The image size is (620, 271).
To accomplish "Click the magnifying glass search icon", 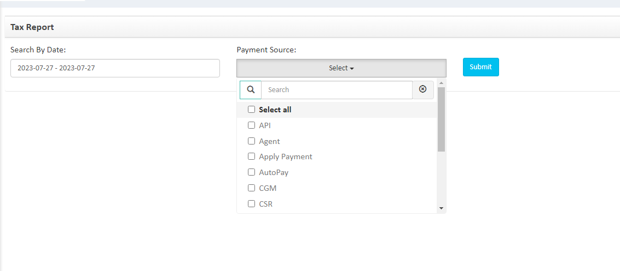I will tap(251, 90).
